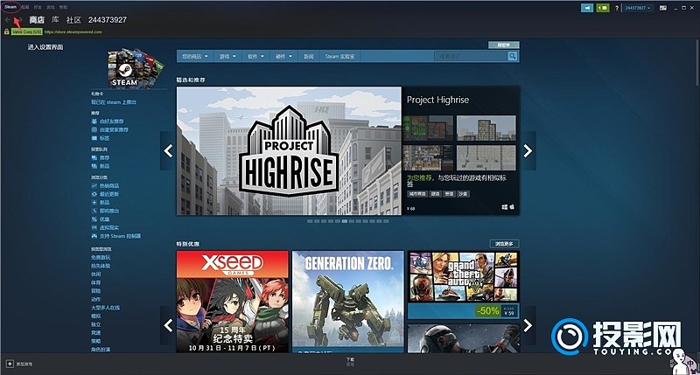Open Project Highrise main banner
The height and width of the screenshot is (375, 700).
coord(289,150)
